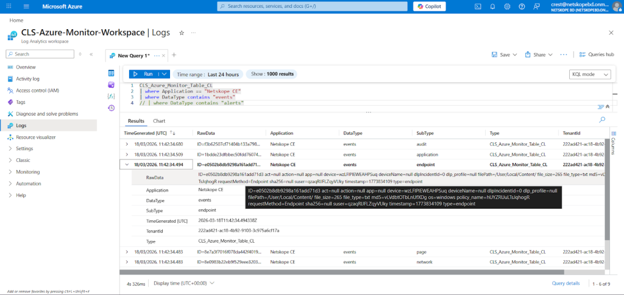Open New Query 1 tab options ellipsis
Image resolution: width=624 pixels, height=295 pixels.
coord(157,55)
